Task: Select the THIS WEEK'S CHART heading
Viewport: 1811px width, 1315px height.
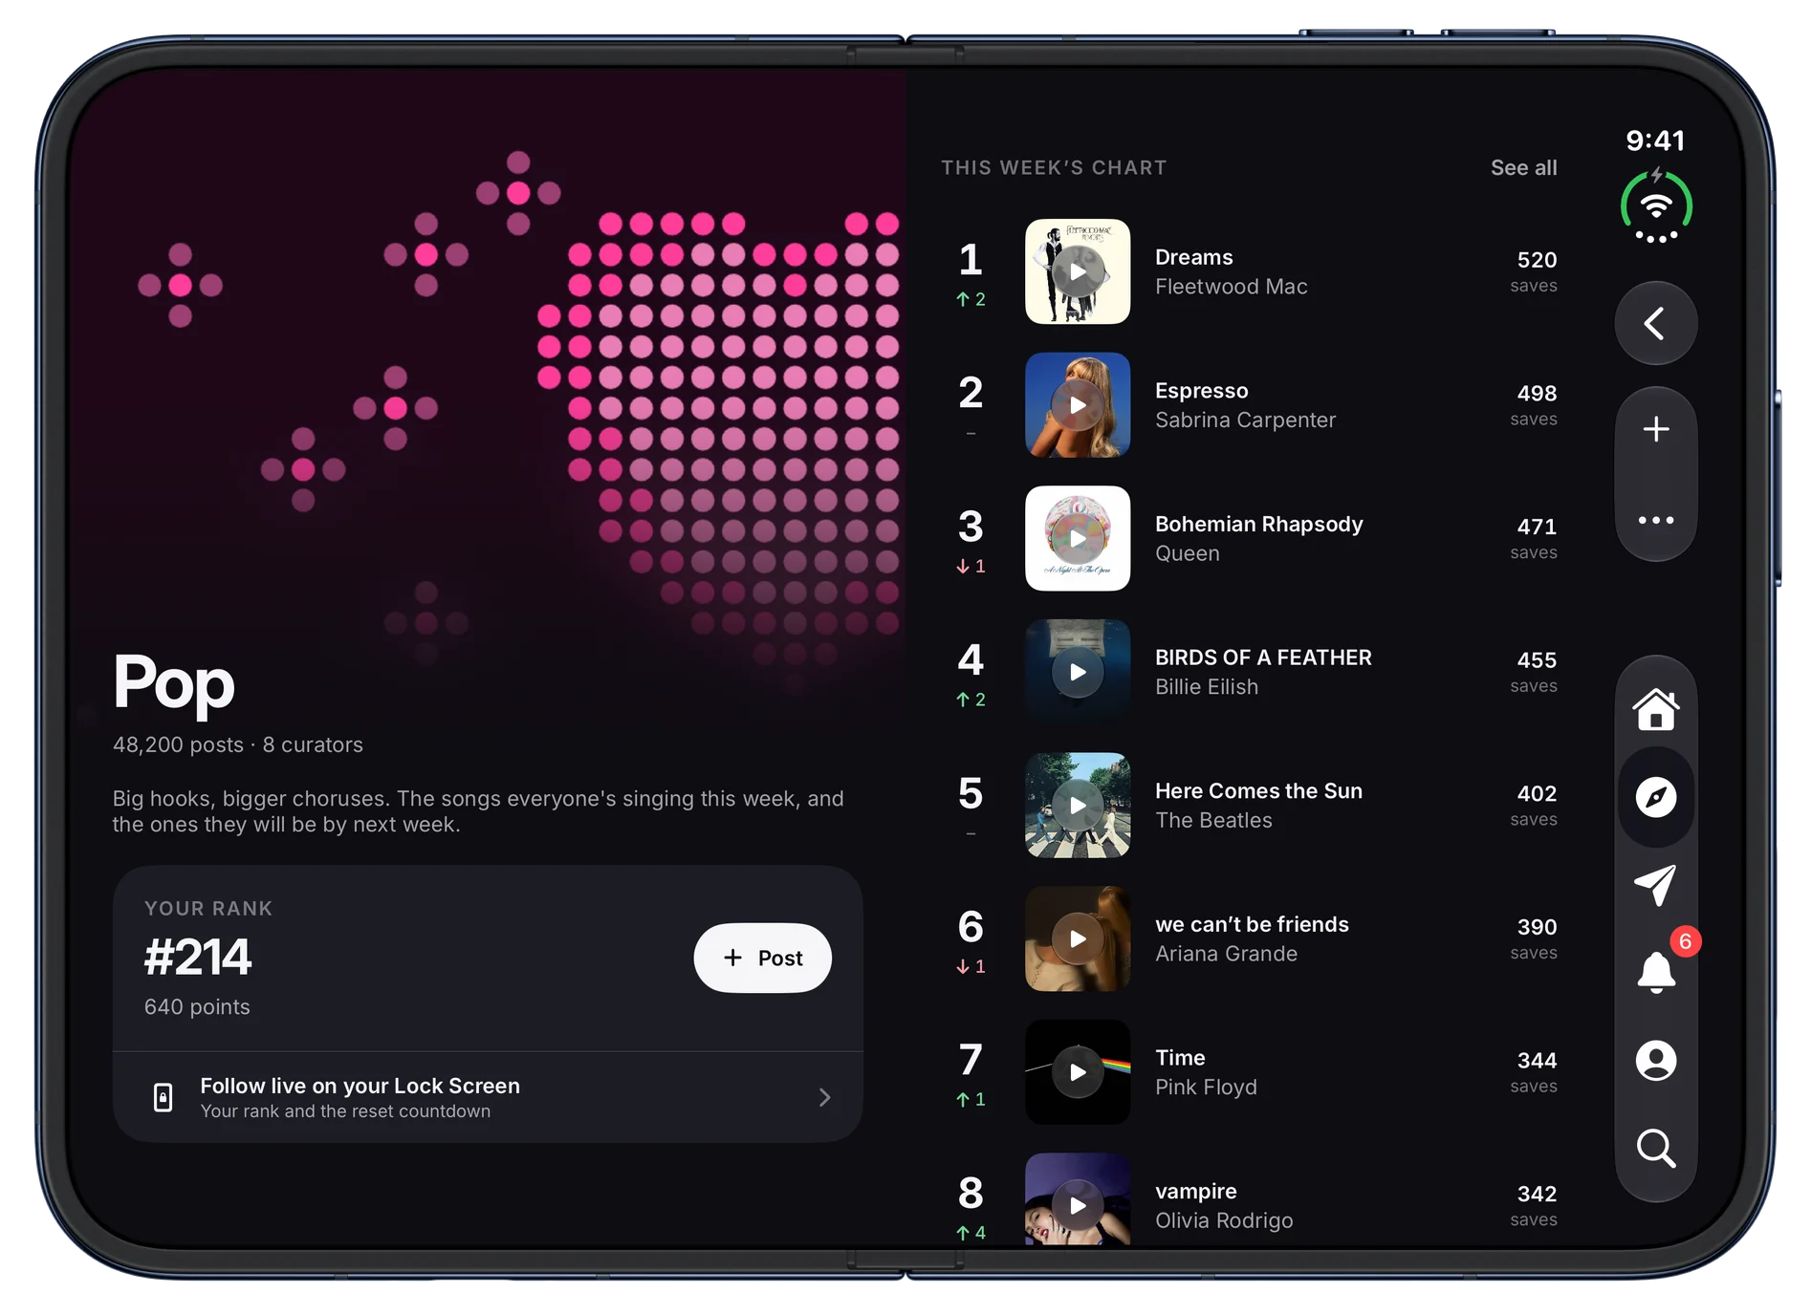Action: coord(1054,167)
